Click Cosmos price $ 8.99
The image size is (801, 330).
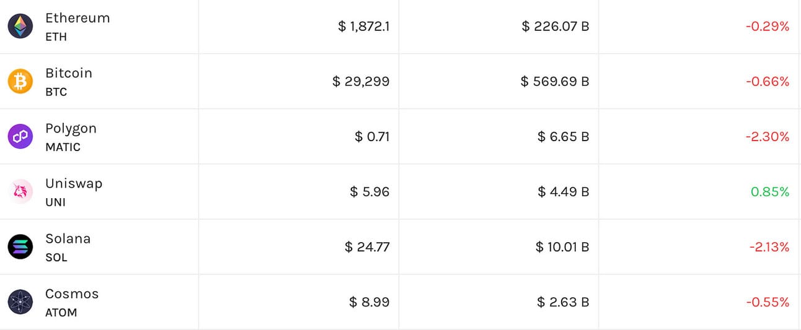point(370,302)
